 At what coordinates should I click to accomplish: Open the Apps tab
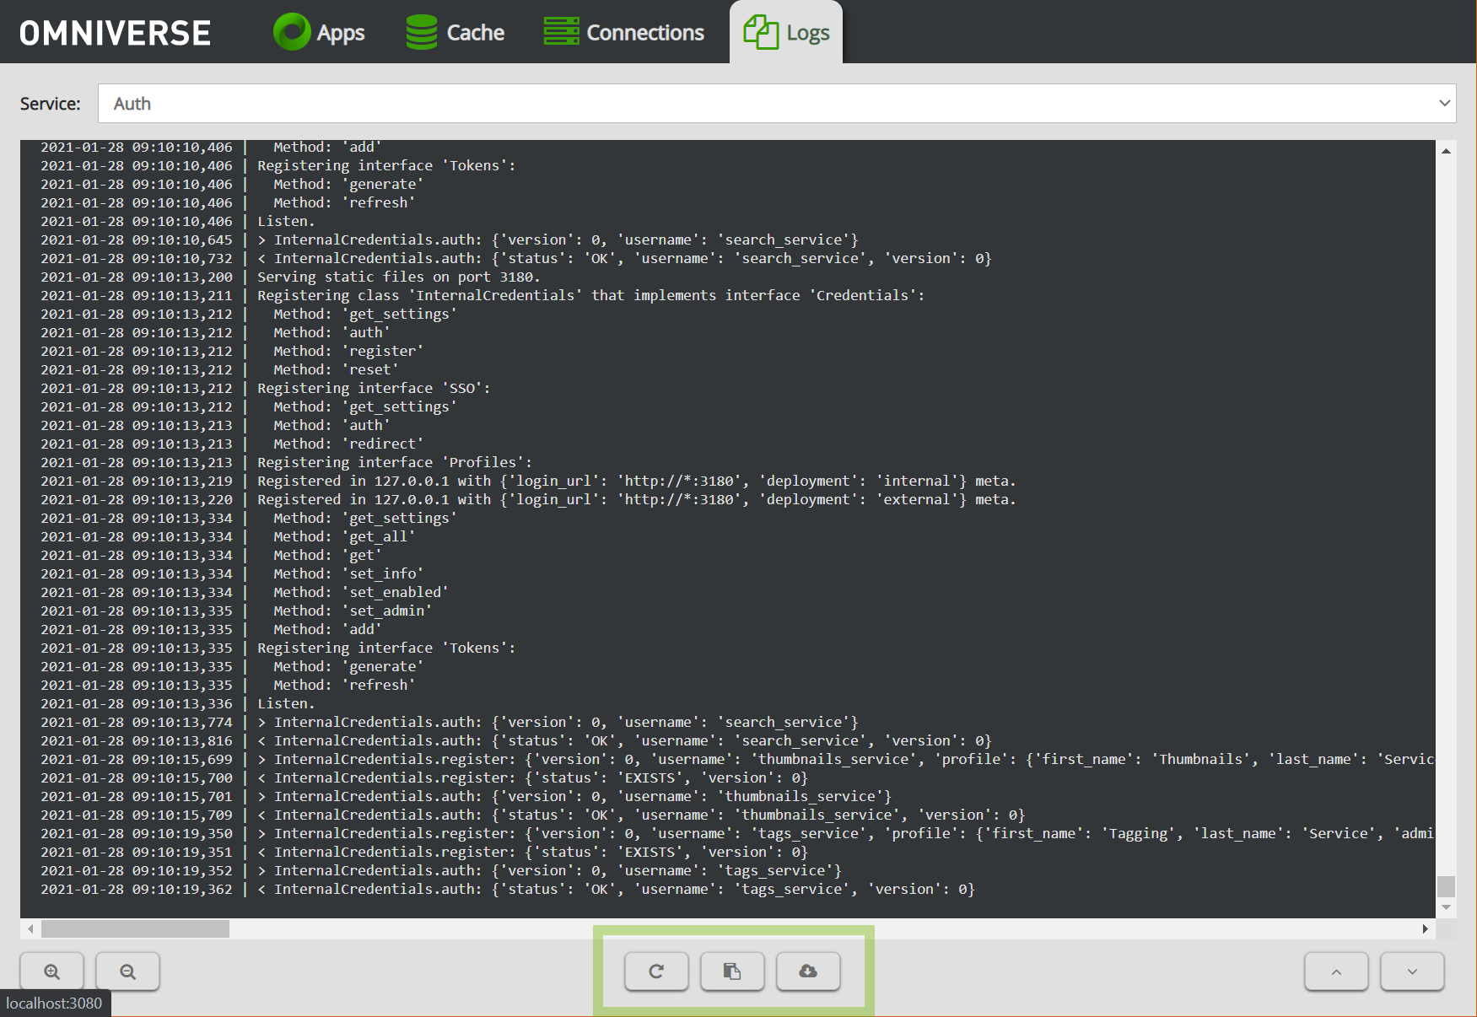[319, 32]
